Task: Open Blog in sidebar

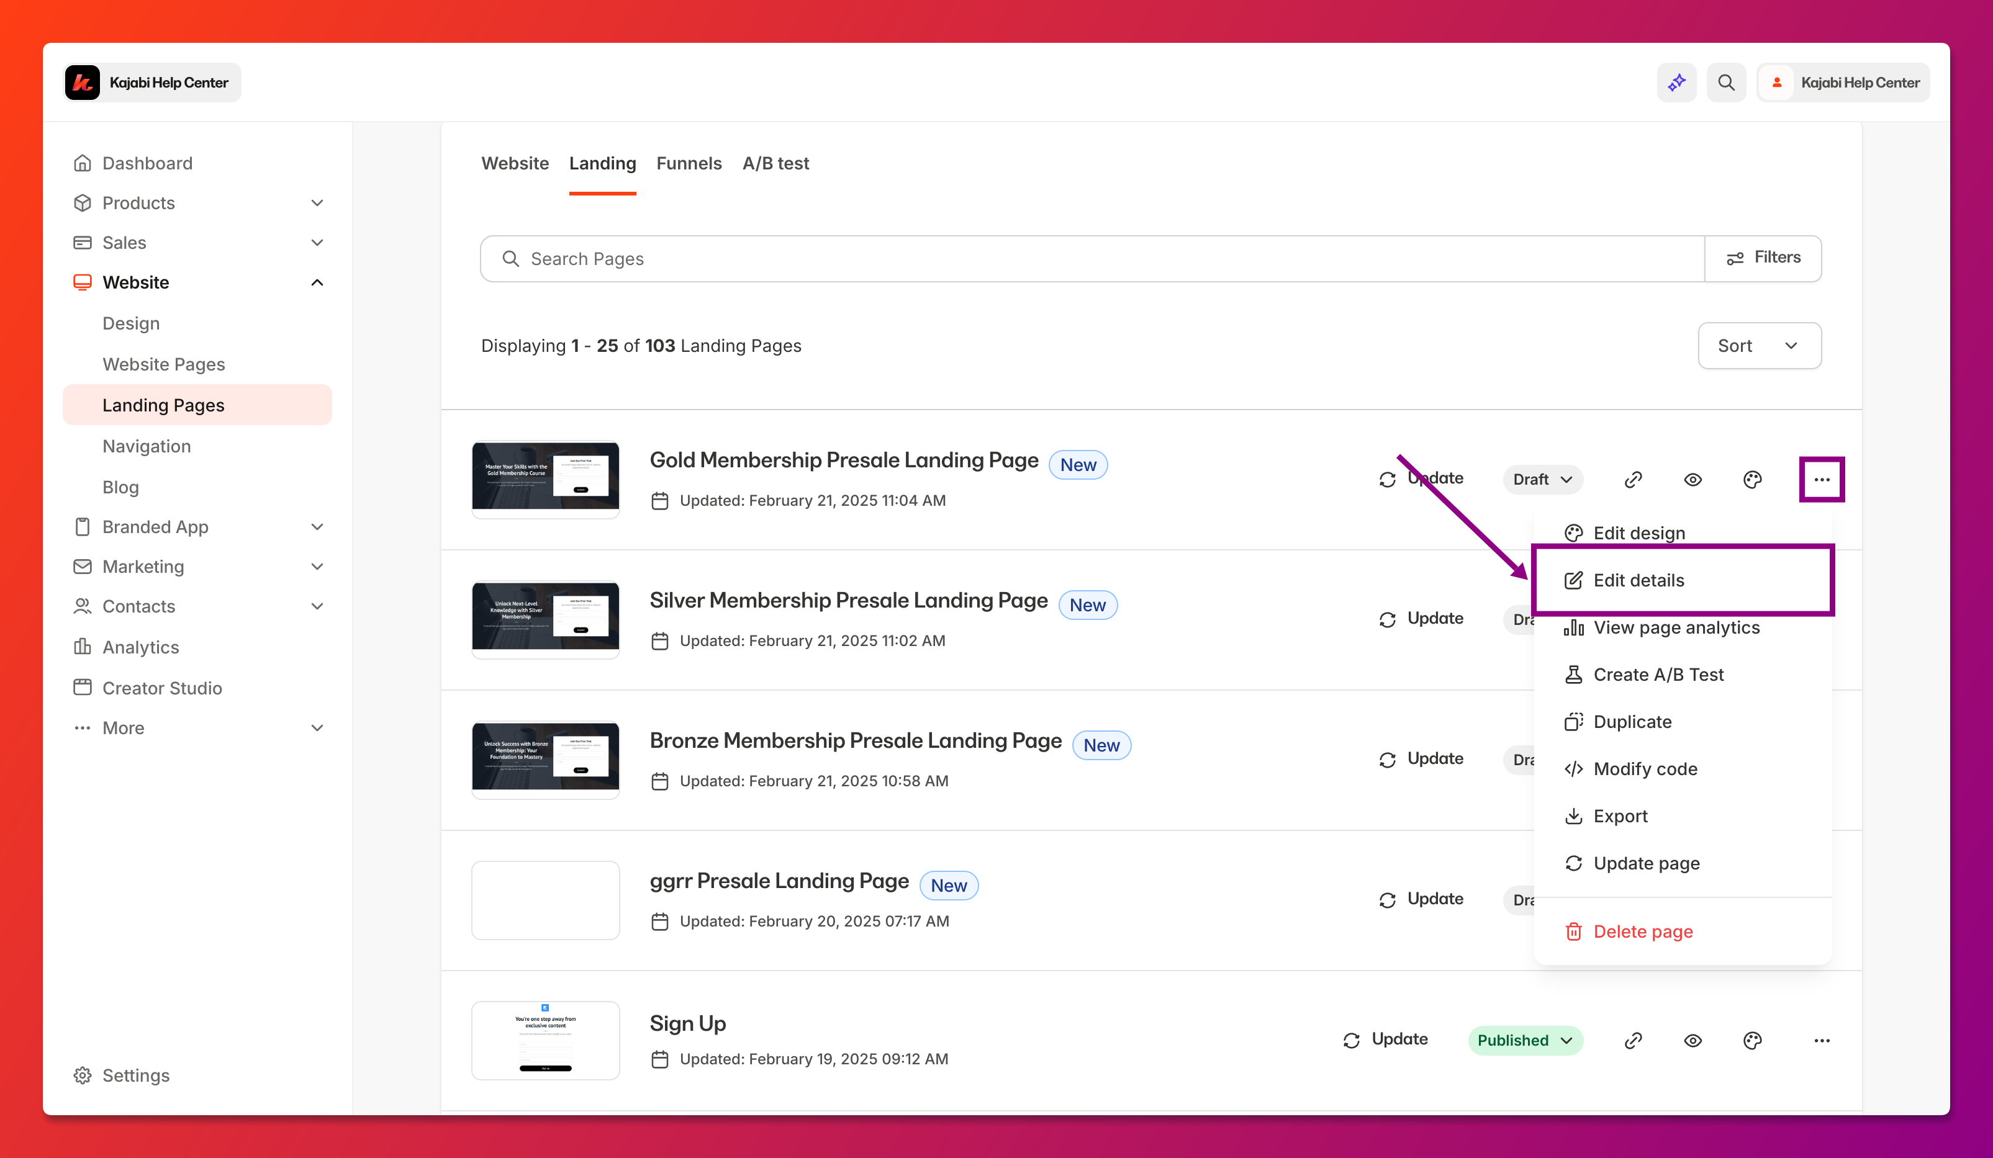Action: [x=120, y=487]
